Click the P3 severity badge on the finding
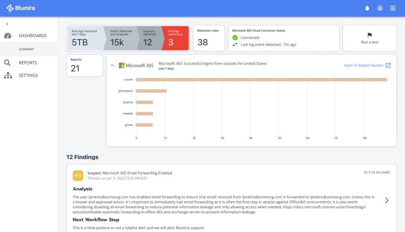405x232 pixels. (78, 175)
